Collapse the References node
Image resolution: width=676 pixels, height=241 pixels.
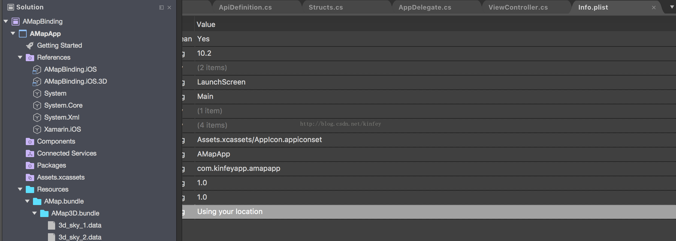pos(20,57)
